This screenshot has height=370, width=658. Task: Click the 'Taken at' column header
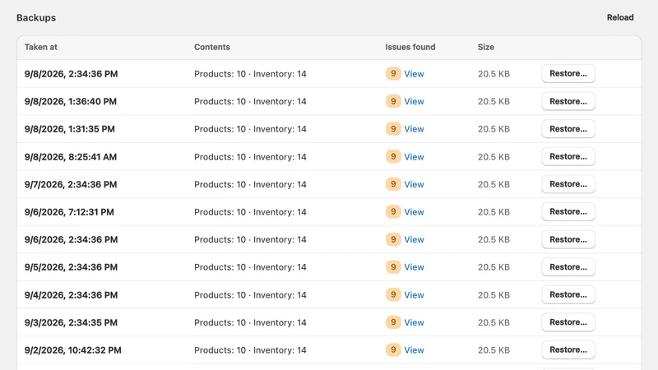[40, 47]
